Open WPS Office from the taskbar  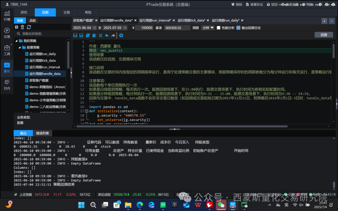pos(198,205)
